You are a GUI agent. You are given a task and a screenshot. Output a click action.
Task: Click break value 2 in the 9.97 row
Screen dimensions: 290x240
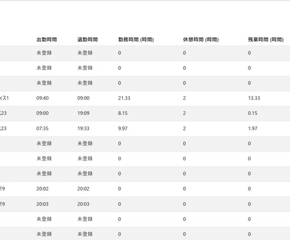[x=184, y=128]
